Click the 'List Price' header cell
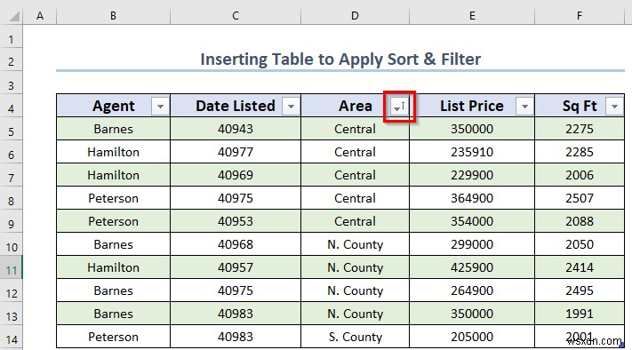Screen dimensions: 632x350 coord(472,106)
